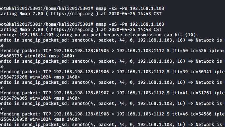This screenshot has width=225, height=127.
Task: Click the 2020-04-25 date in the first Nmap line
Action: click(122, 14)
